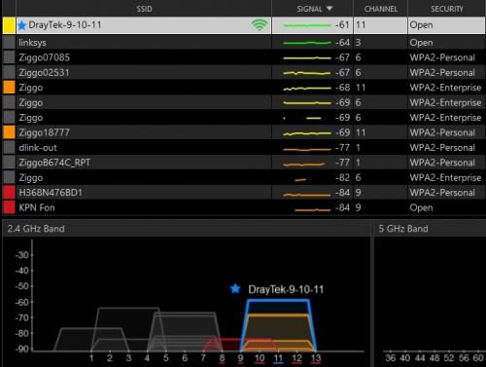Click the -30 label on the signal axis
486x367 pixels.
[22, 255]
